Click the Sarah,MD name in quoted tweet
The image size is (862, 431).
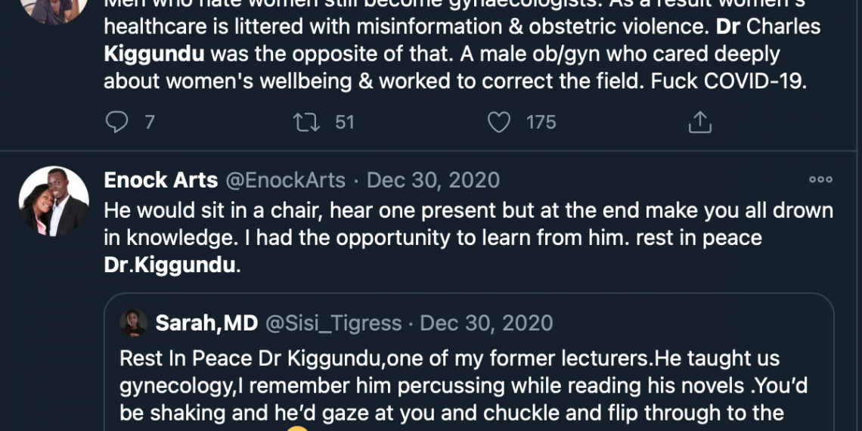pyautogui.click(x=206, y=323)
